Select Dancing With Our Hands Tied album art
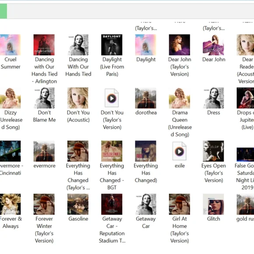The height and width of the screenshot is (254, 254). [78, 45]
